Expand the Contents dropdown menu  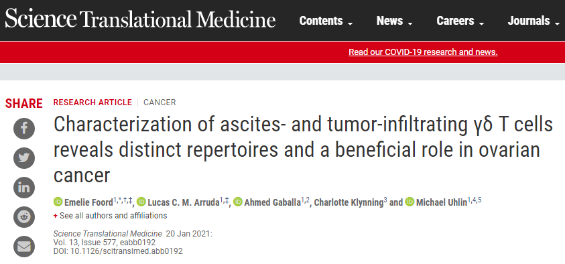coord(326,21)
